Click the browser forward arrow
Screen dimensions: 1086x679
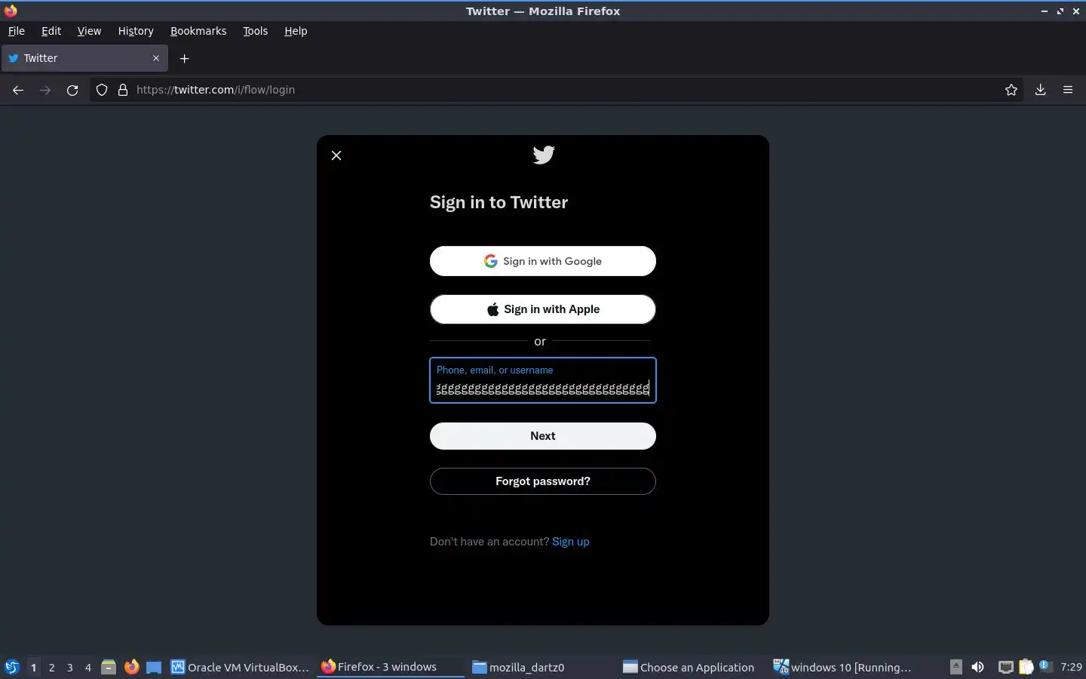click(x=45, y=90)
